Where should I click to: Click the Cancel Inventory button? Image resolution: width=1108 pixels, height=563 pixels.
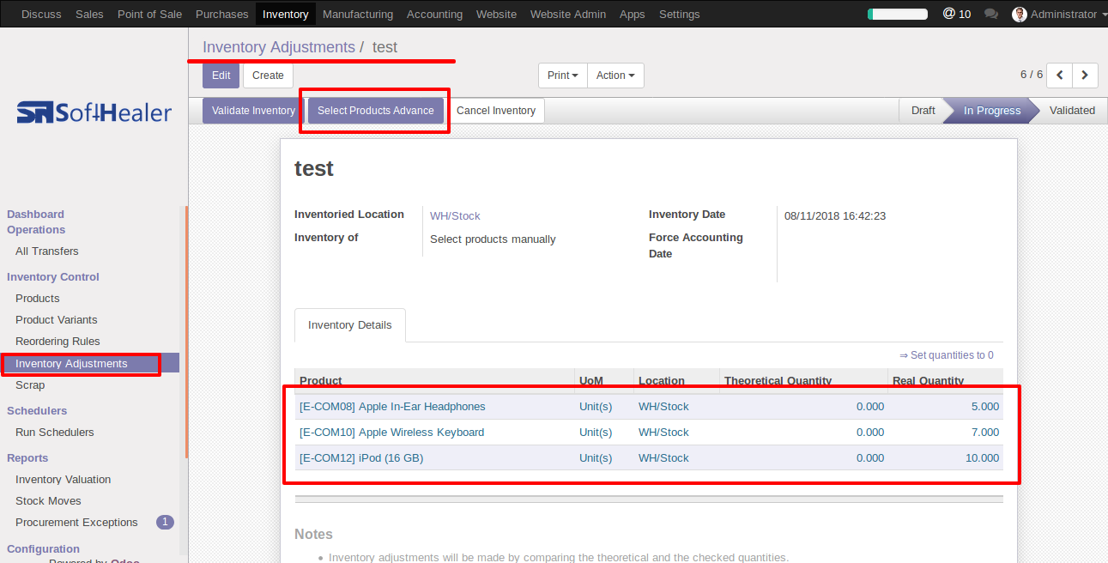[496, 111]
